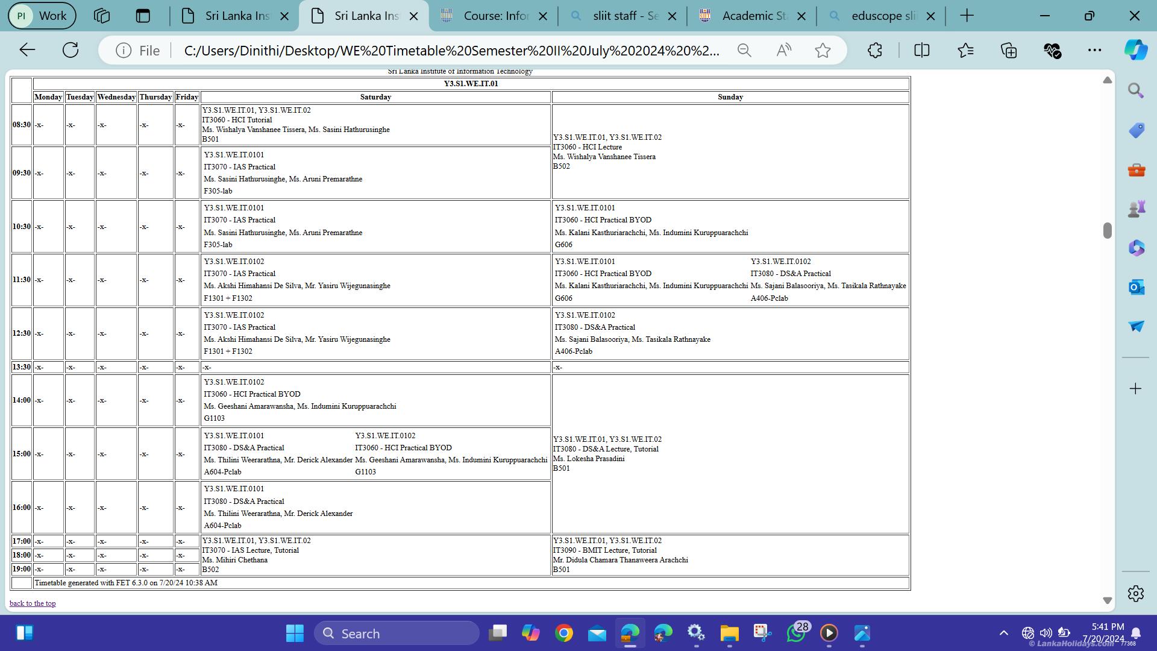This screenshot has height=651, width=1157.
Task: Launch Copilot from the toolbar
Action: click(x=1135, y=50)
